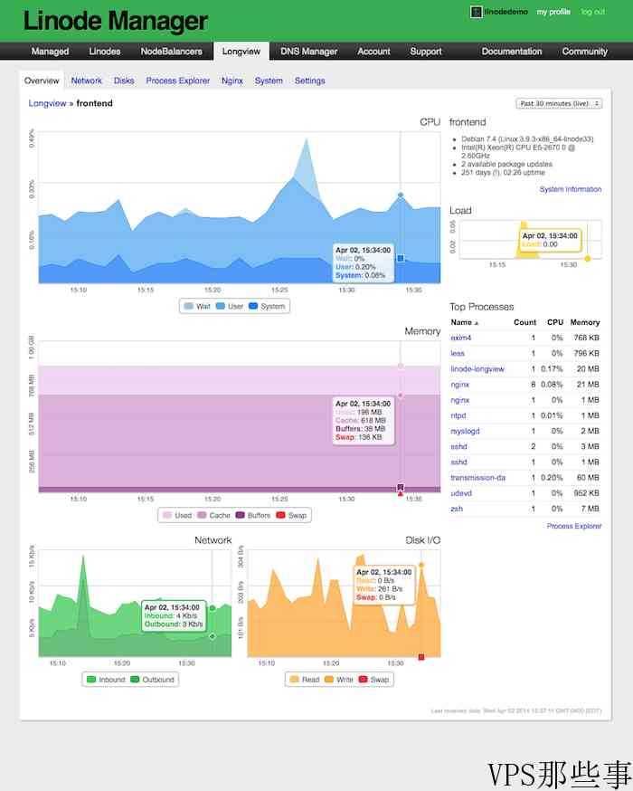Viewport: 633px width, 791px height.
Task: Open my profile link
Action: tap(553, 12)
